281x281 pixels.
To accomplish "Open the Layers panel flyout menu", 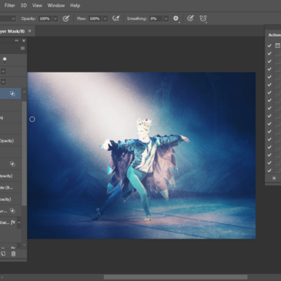I will coord(22,49).
